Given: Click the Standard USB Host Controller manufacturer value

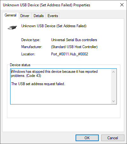Looking at the screenshot, I should 74,47.
